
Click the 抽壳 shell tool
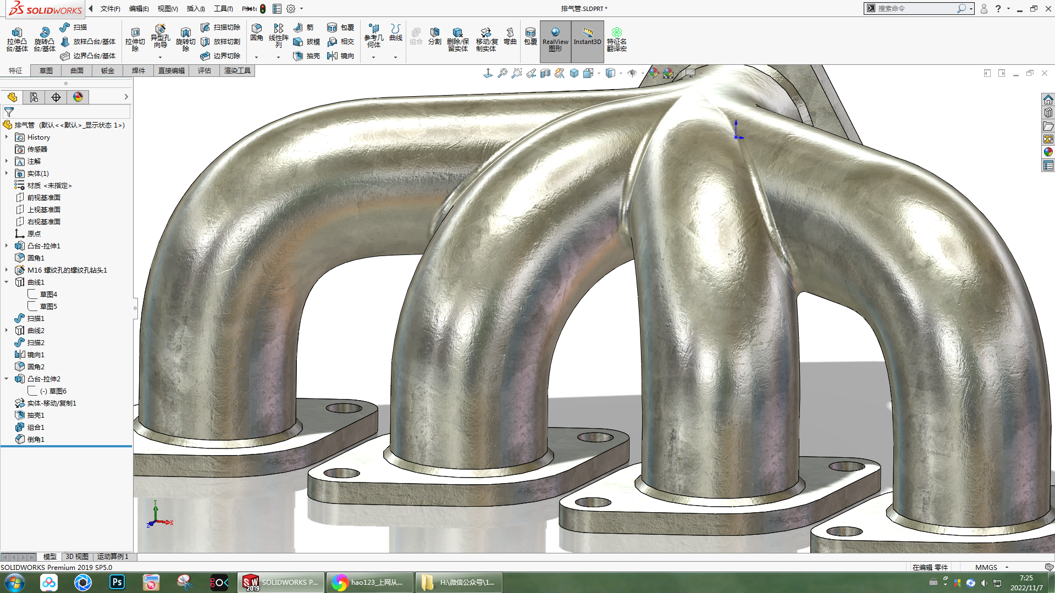click(307, 56)
